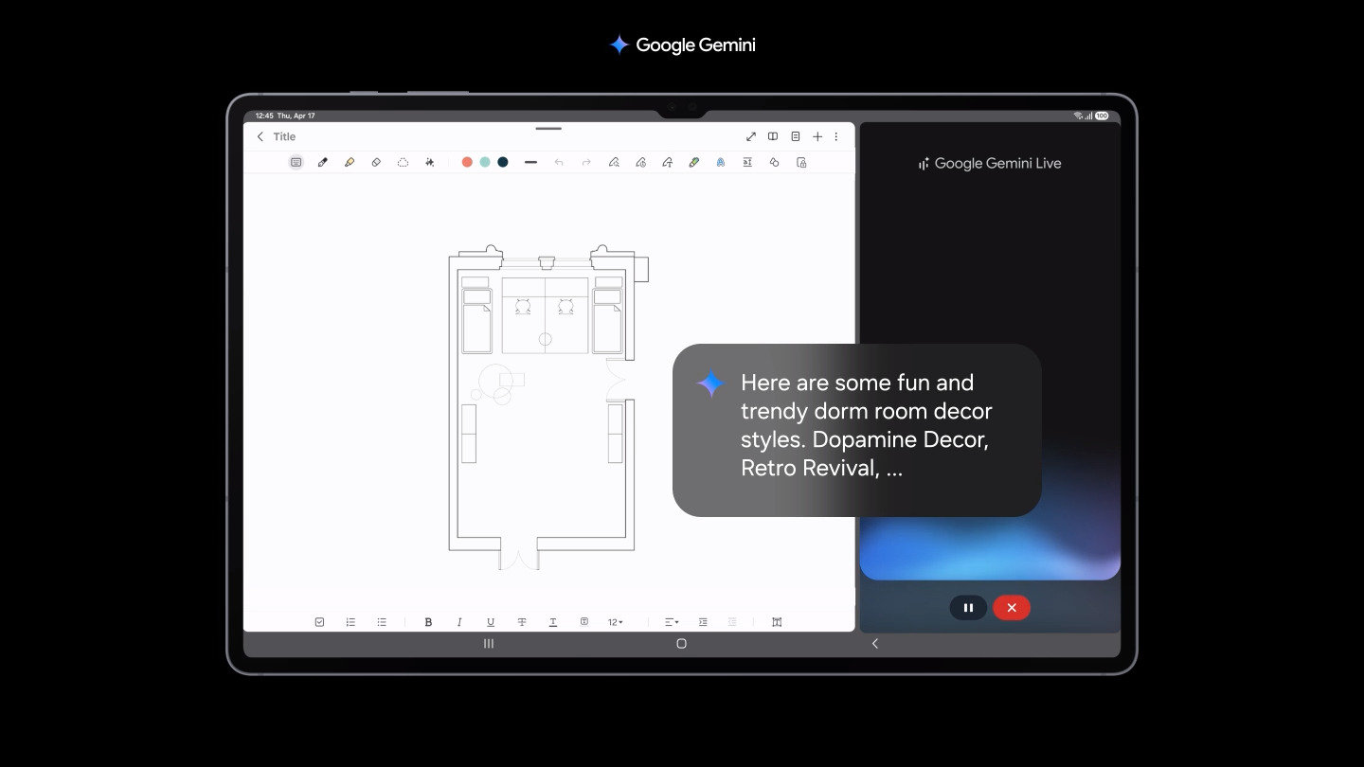Open the shapes tool in toolbar
Viewport: 1364px width, 767px height.
pyautogui.click(x=774, y=163)
